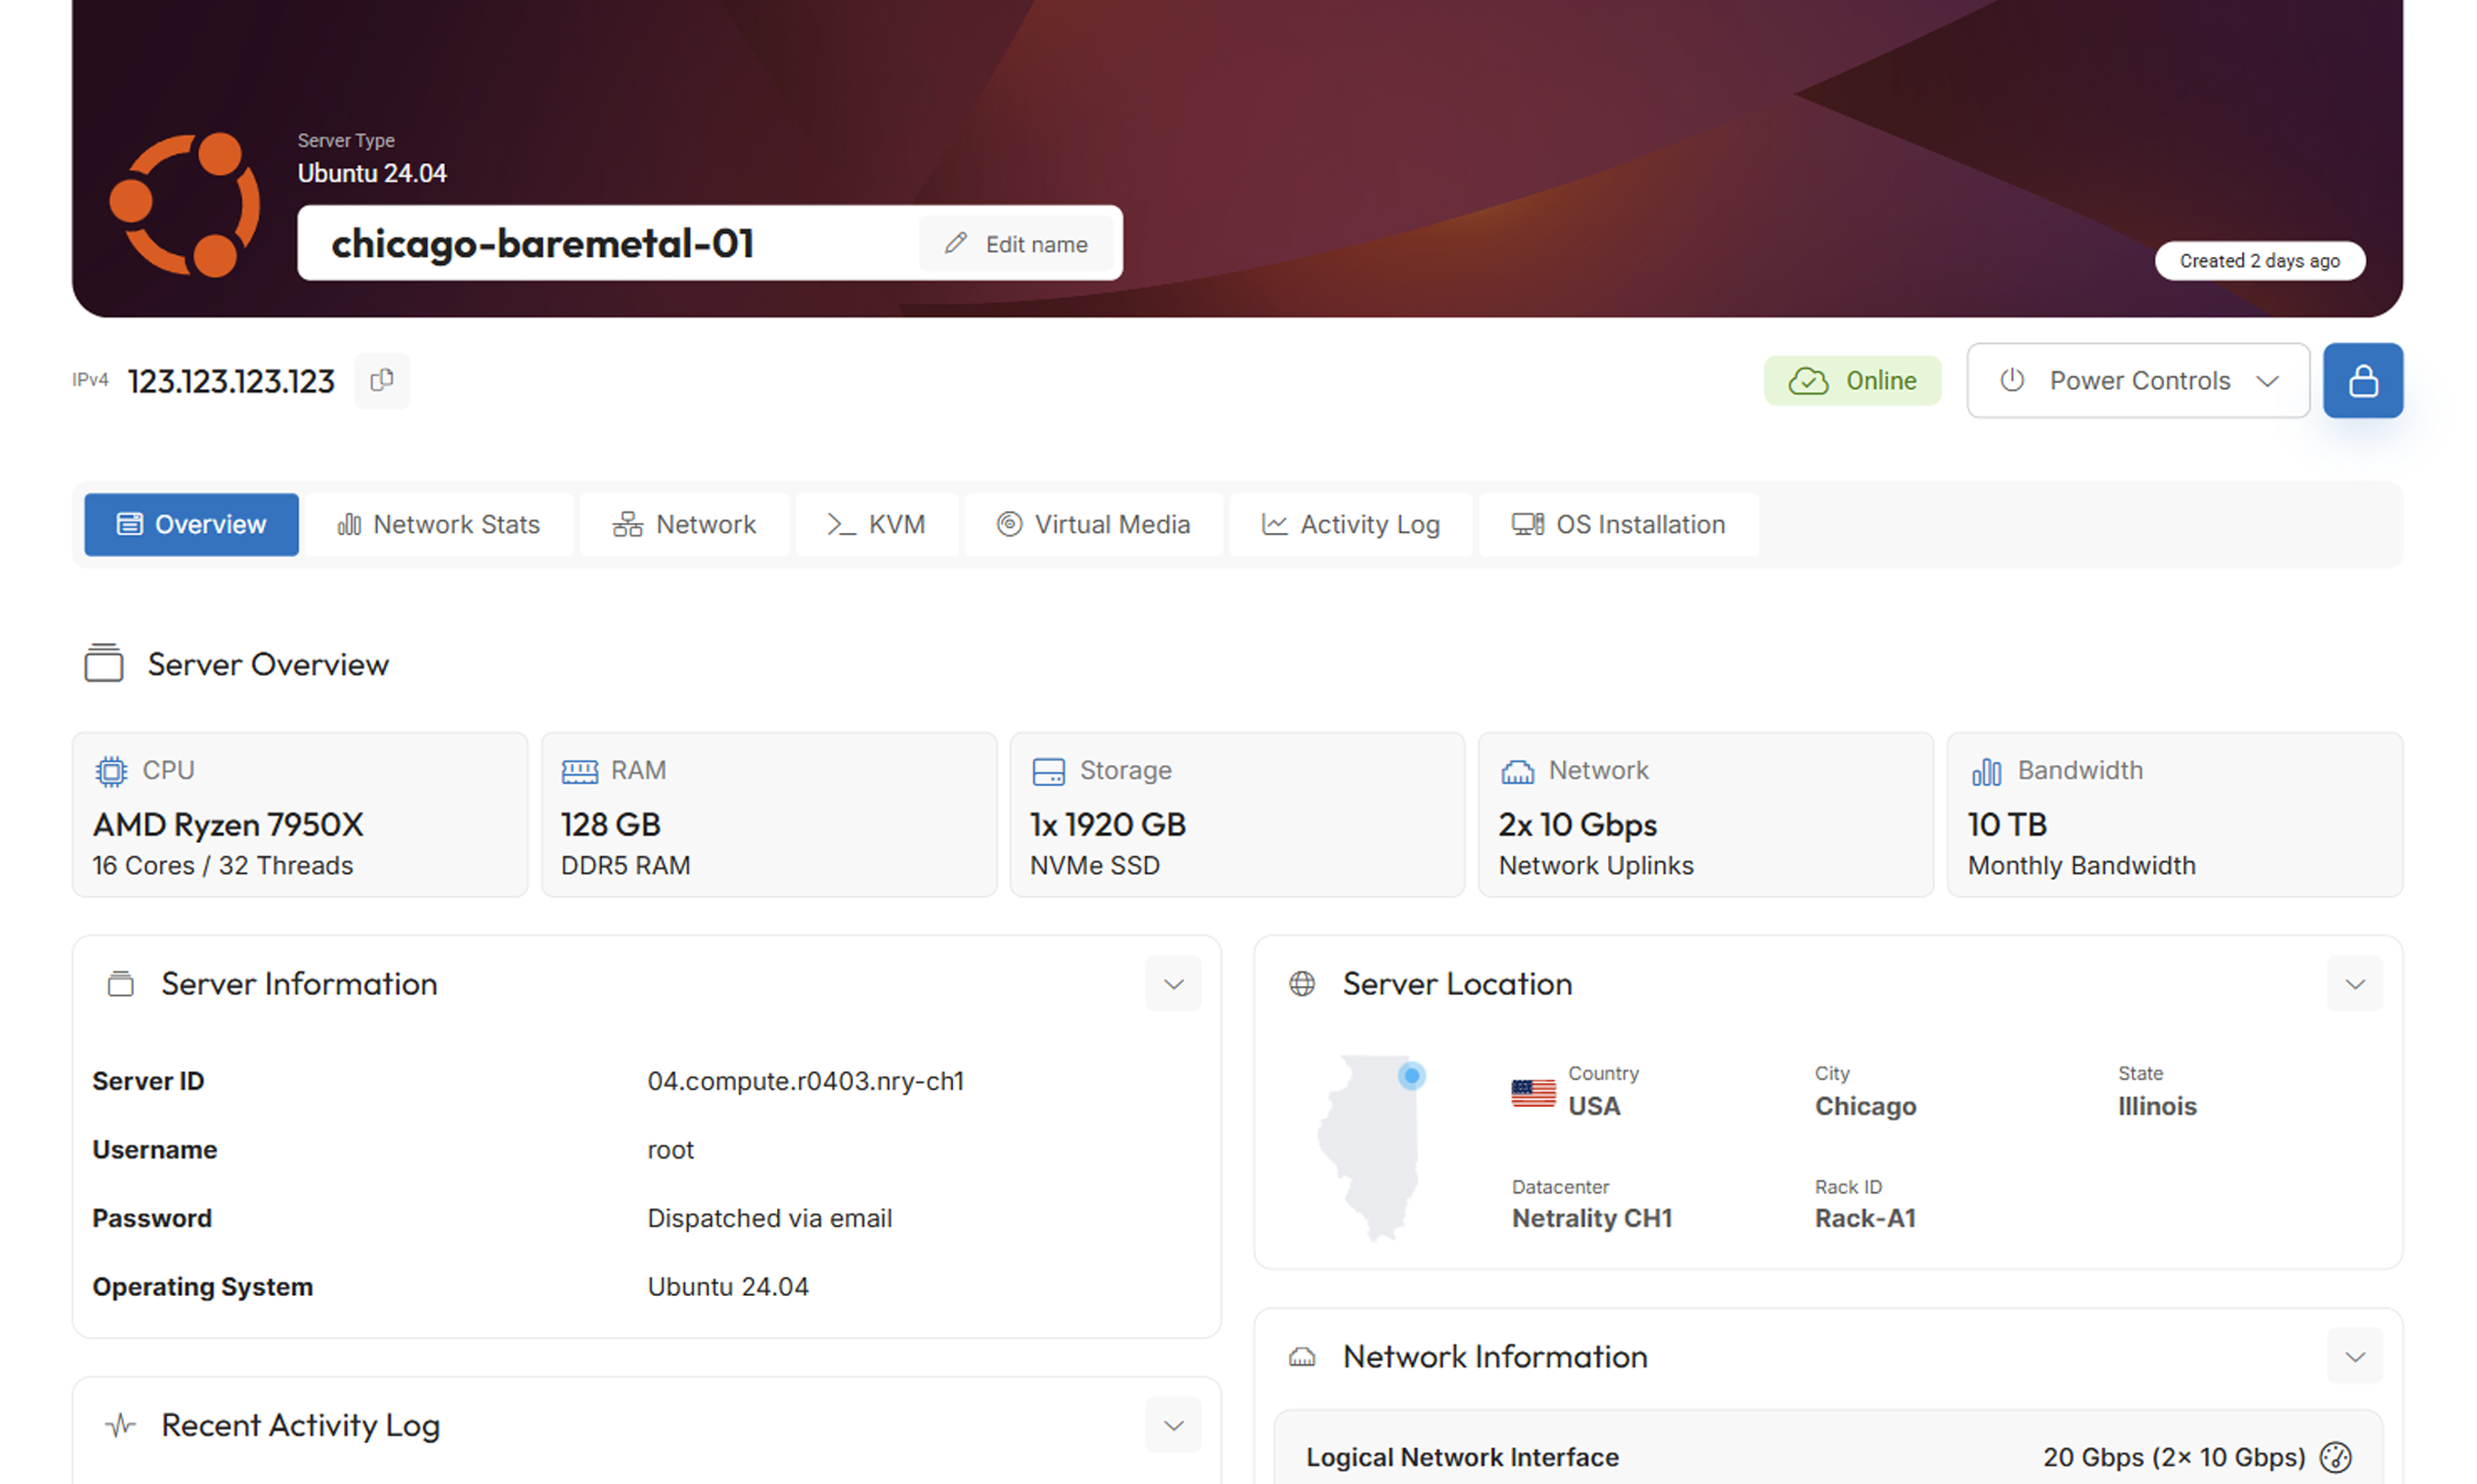Click the CPU chip icon
Viewport: 2477px width, 1484px height.
click(111, 771)
